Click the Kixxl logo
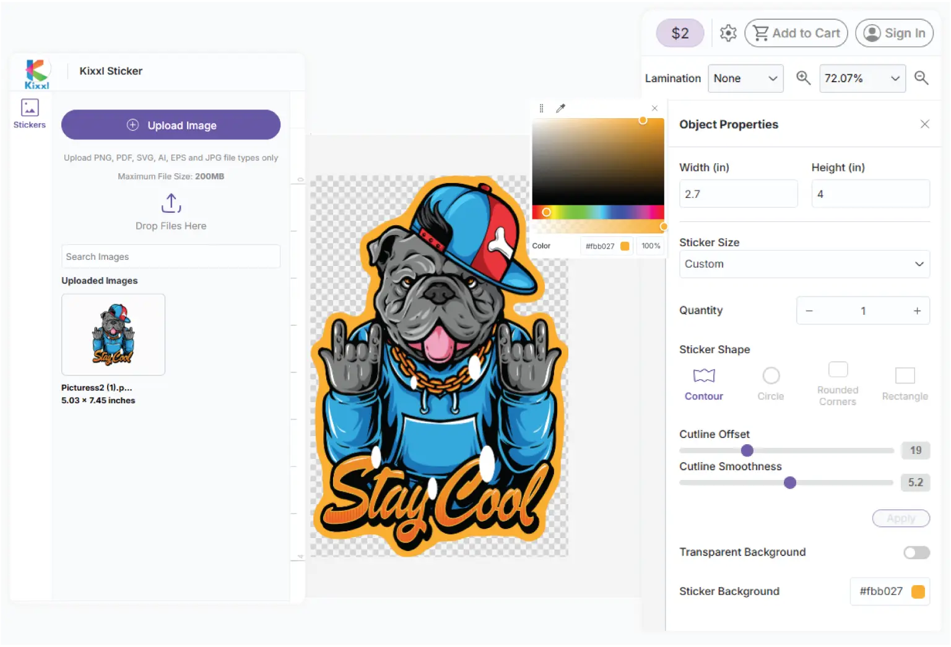The height and width of the screenshot is (647, 951). click(x=37, y=74)
